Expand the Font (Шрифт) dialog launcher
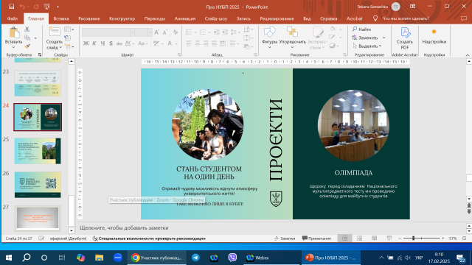472x265 pixels. (x=179, y=55)
